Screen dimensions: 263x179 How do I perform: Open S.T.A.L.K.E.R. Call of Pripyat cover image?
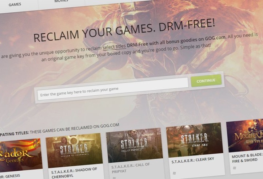134,145
